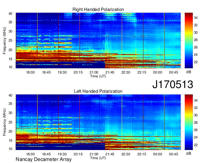The image size is (201, 163).
Task: Click the "Left Handed Polarization" plot title
Action: tap(98, 91)
